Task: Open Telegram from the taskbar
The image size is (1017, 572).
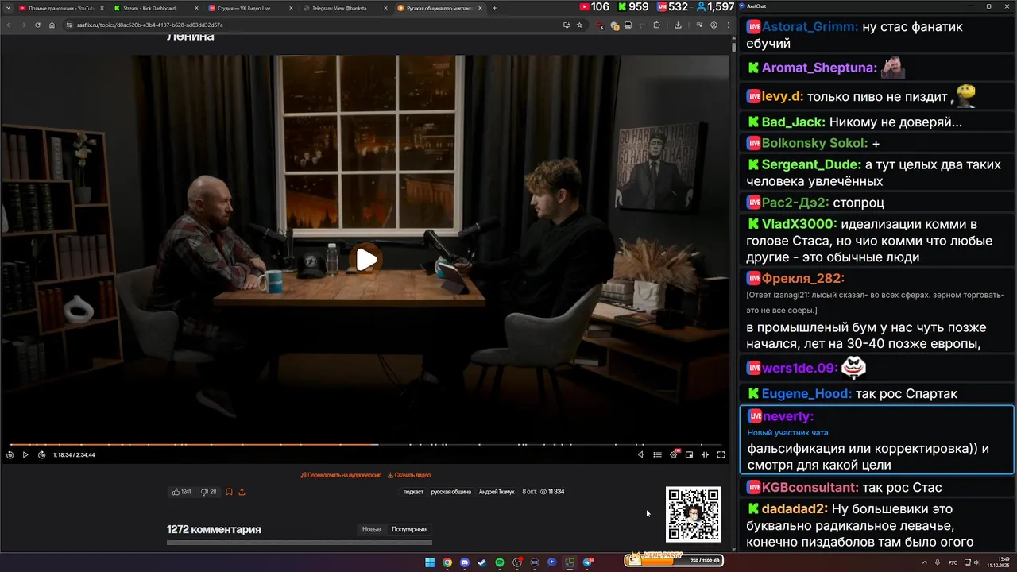Action: tap(588, 562)
